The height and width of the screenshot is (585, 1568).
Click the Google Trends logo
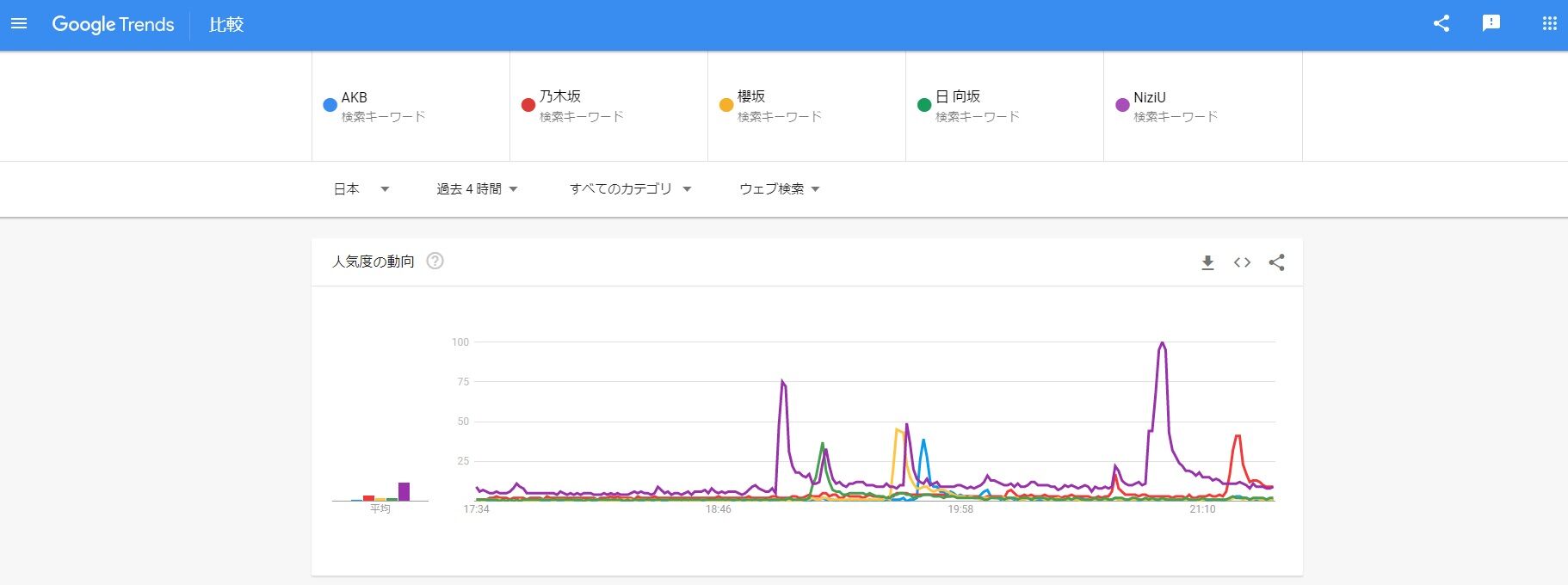tap(113, 24)
